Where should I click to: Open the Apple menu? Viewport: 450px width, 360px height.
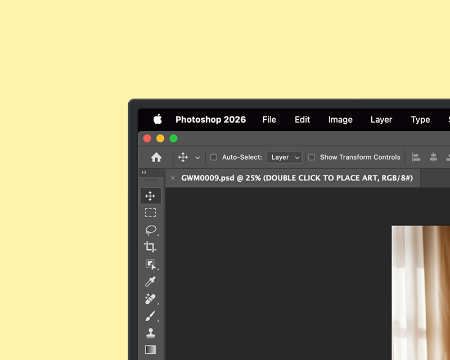pos(157,119)
